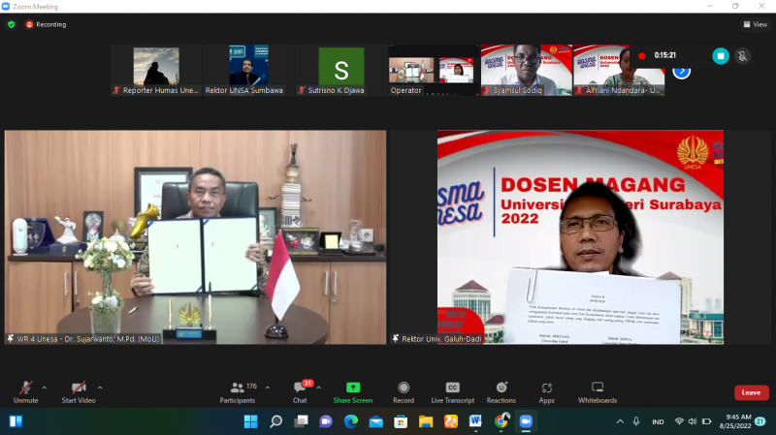The width and height of the screenshot is (776, 435).
Task: Open Whiteboards
Action: (x=598, y=392)
